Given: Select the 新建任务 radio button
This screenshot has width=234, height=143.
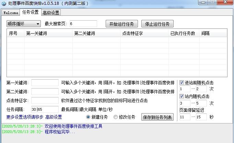Looking at the screenshot, I should click(97, 117).
